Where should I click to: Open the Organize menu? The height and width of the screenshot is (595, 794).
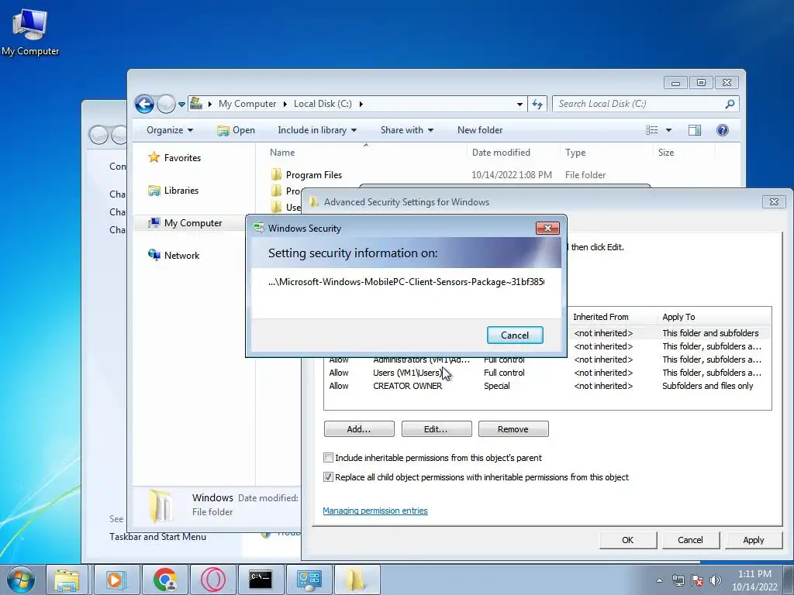pyautogui.click(x=170, y=130)
